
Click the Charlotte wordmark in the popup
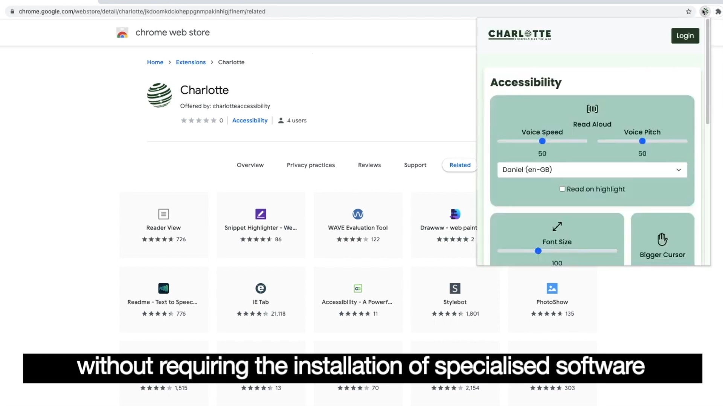pyautogui.click(x=520, y=35)
